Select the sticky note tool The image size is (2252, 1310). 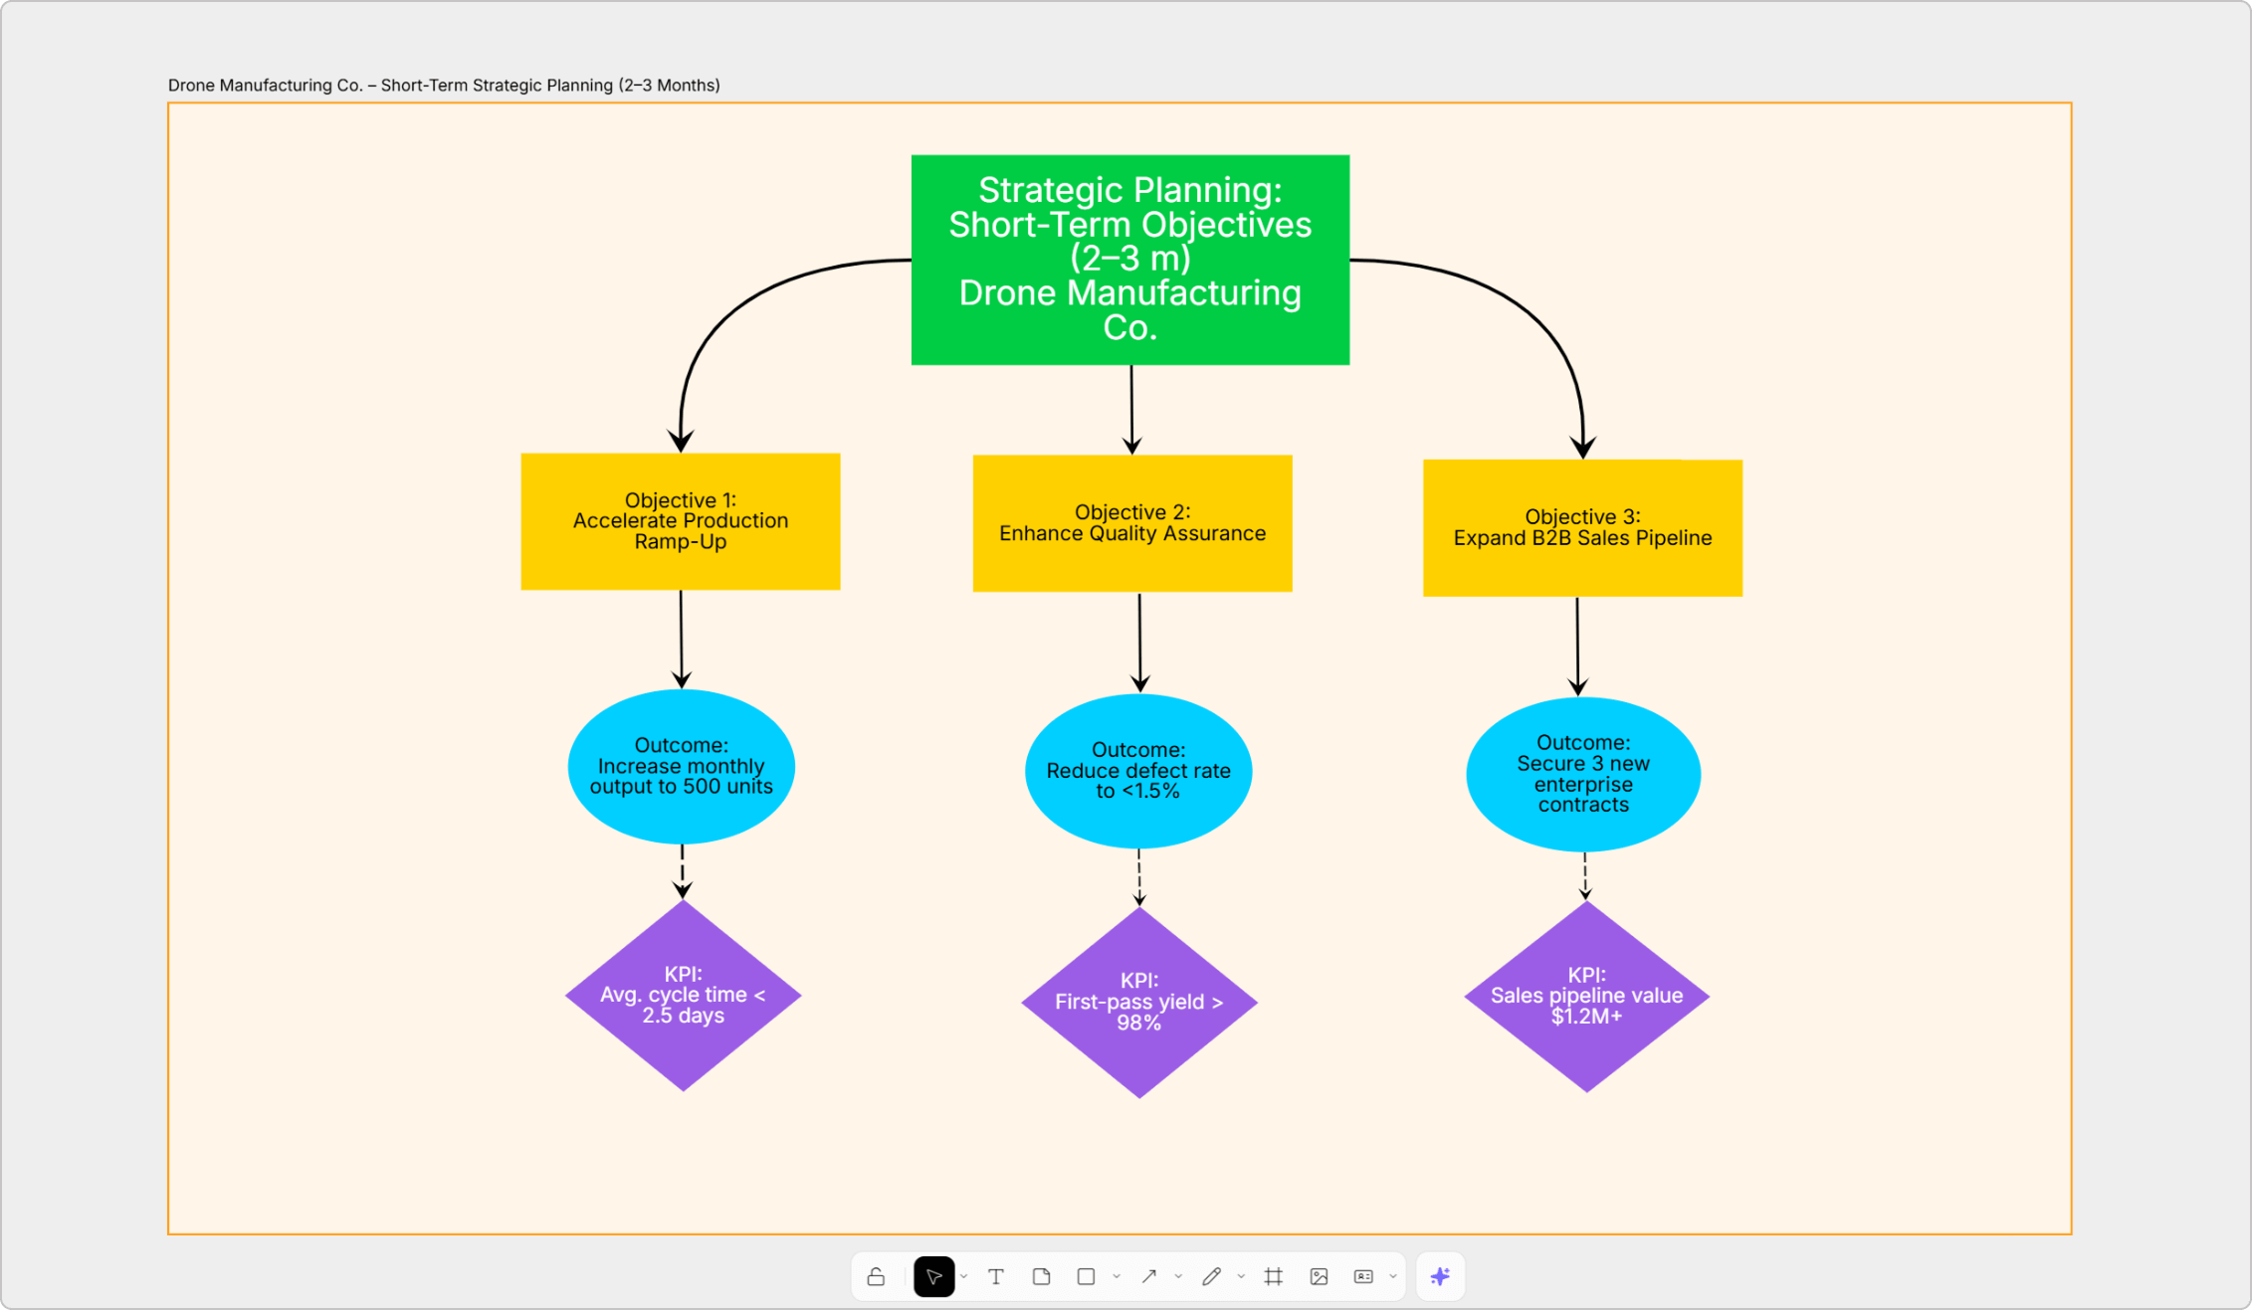[x=1041, y=1276]
